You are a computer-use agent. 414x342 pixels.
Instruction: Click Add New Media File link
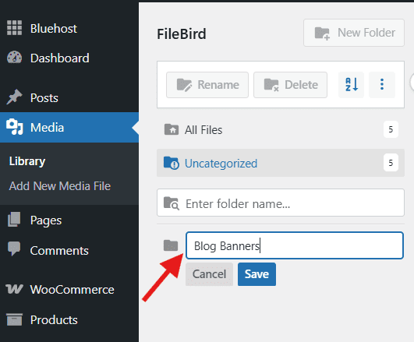pyautogui.click(x=60, y=186)
